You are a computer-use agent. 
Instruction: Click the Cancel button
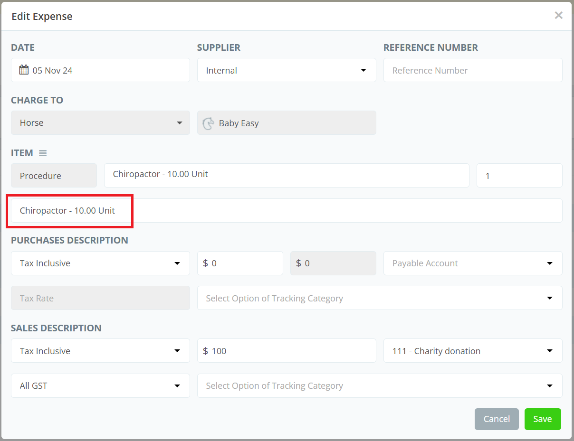[496, 419]
